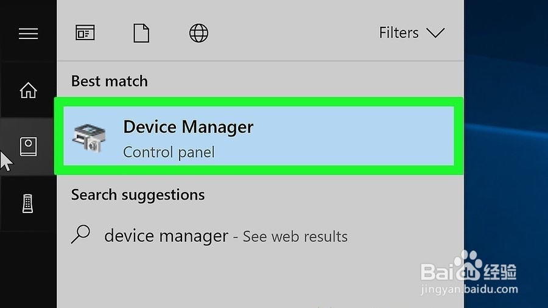The height and width of the screenshot is (308, 548).
Task: Expand the Filters chevron arrow
Action: pyautogui.click(x=435, y=33)
